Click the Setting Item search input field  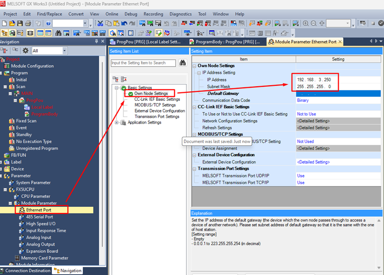point(143,63)
